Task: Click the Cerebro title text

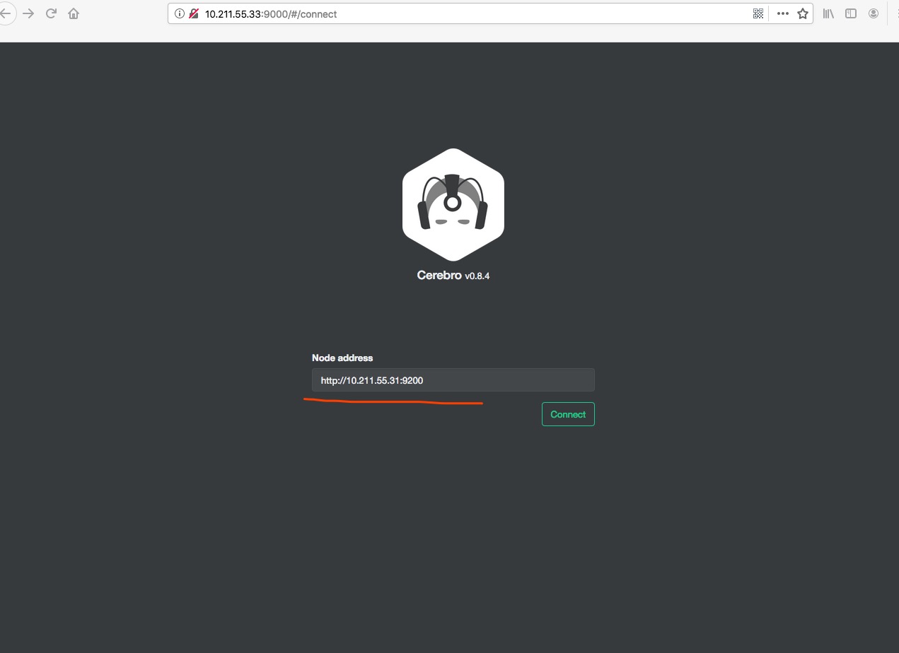Action: [x=439, y=276]
